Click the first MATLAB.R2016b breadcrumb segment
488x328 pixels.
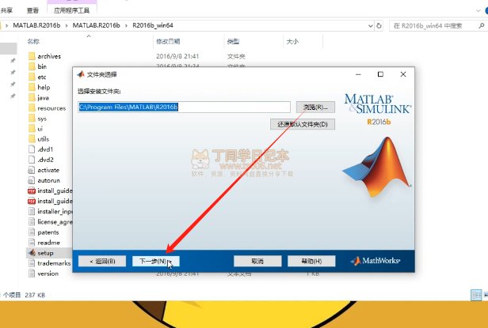(36, 25)
